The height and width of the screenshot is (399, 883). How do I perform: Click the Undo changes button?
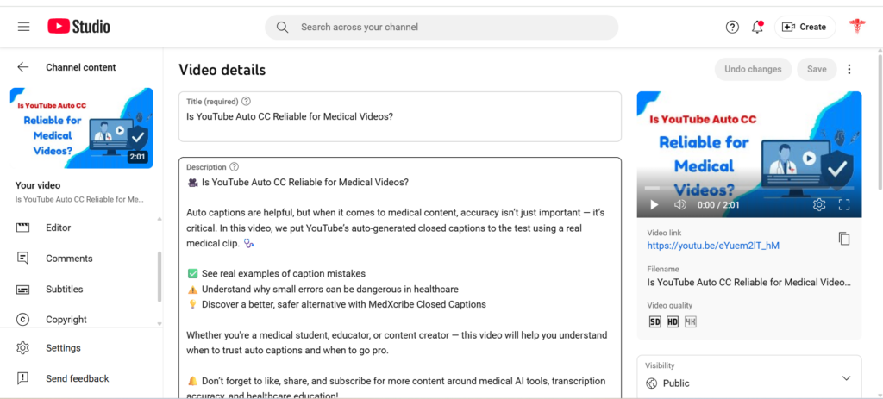click(753, 69)
